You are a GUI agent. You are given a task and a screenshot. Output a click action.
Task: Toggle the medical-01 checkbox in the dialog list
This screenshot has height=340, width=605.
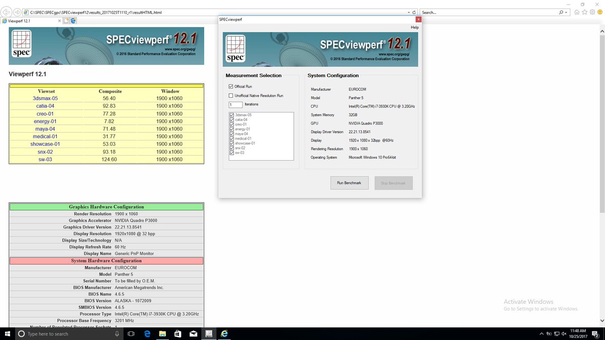(232, 139)
